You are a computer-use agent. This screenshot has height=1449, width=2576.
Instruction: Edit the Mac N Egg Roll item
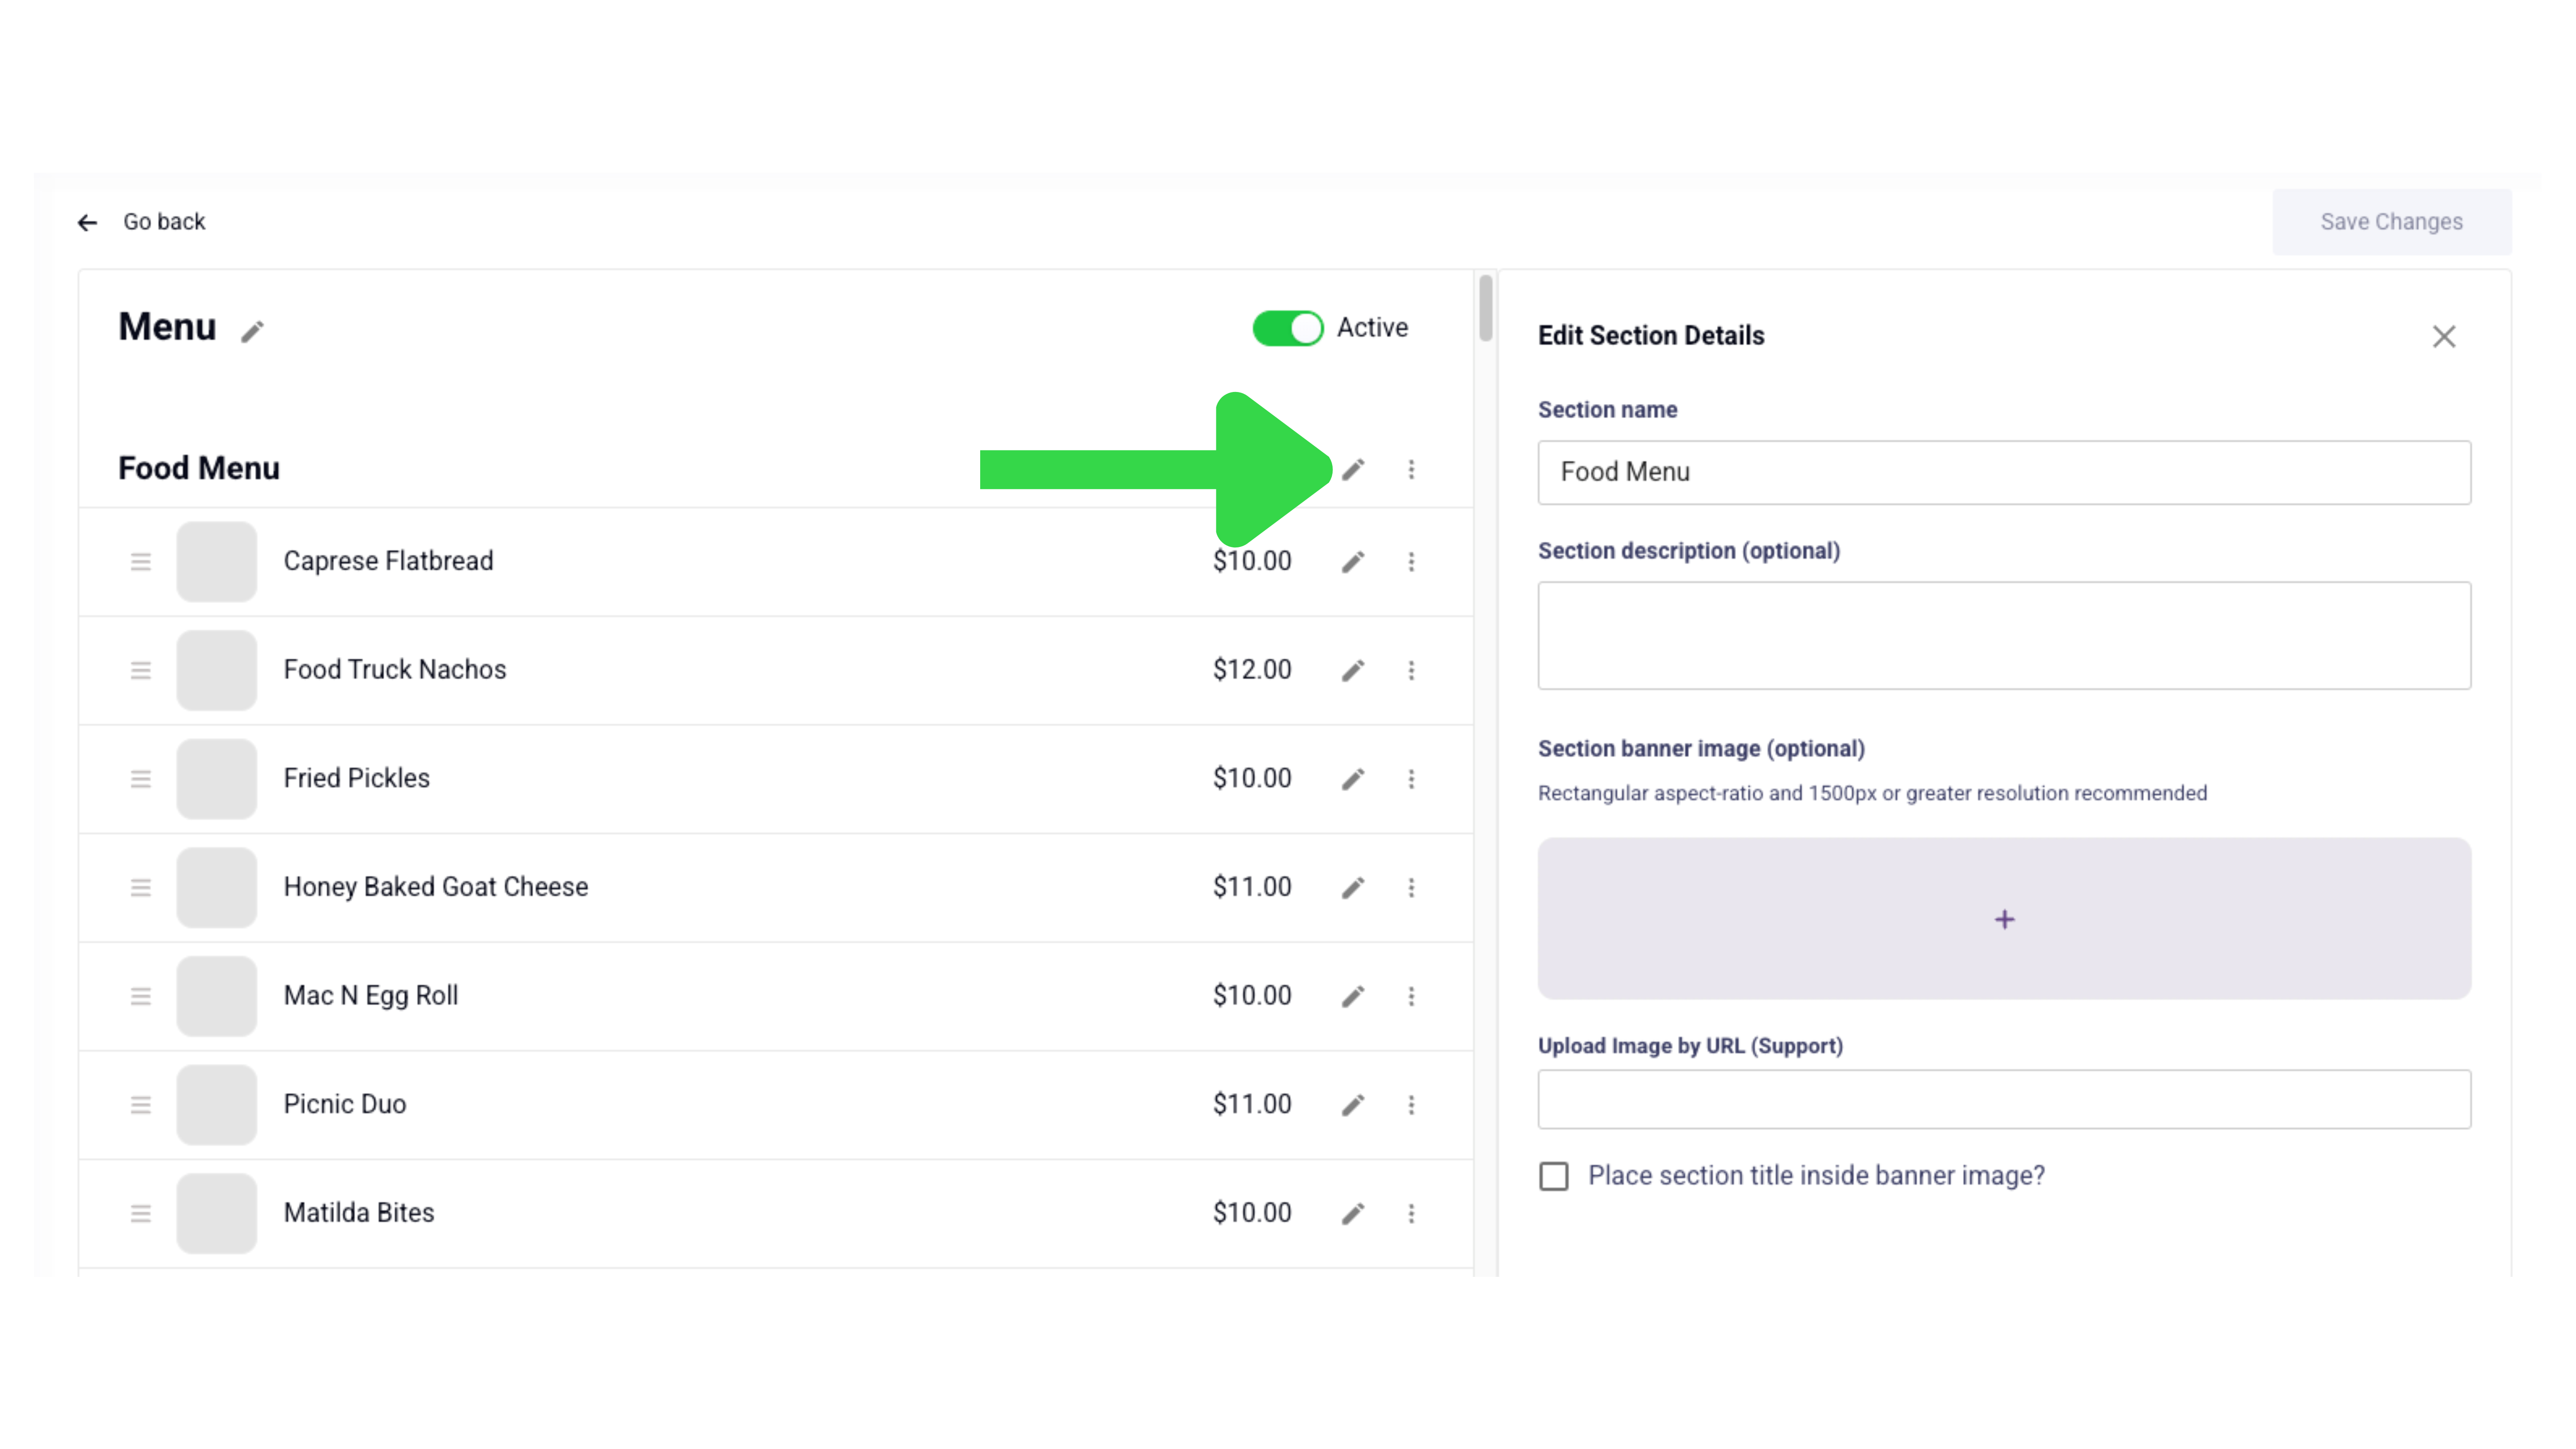[x=1353, y=996]
